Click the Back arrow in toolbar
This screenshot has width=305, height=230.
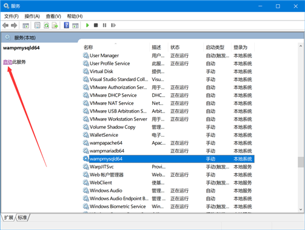click(x=5, y=25)
